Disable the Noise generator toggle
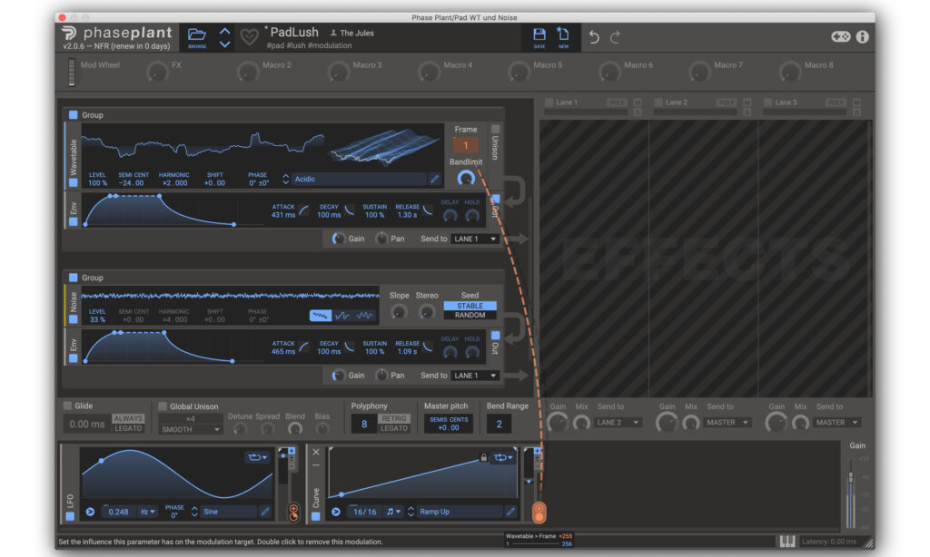This screenshot has width=930, height=557. coord(74,319)
